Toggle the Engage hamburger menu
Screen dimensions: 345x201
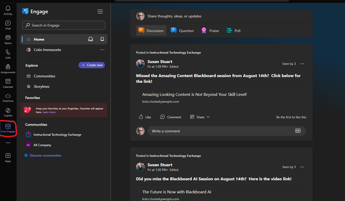pyautogui.click(x=100, y=11)
